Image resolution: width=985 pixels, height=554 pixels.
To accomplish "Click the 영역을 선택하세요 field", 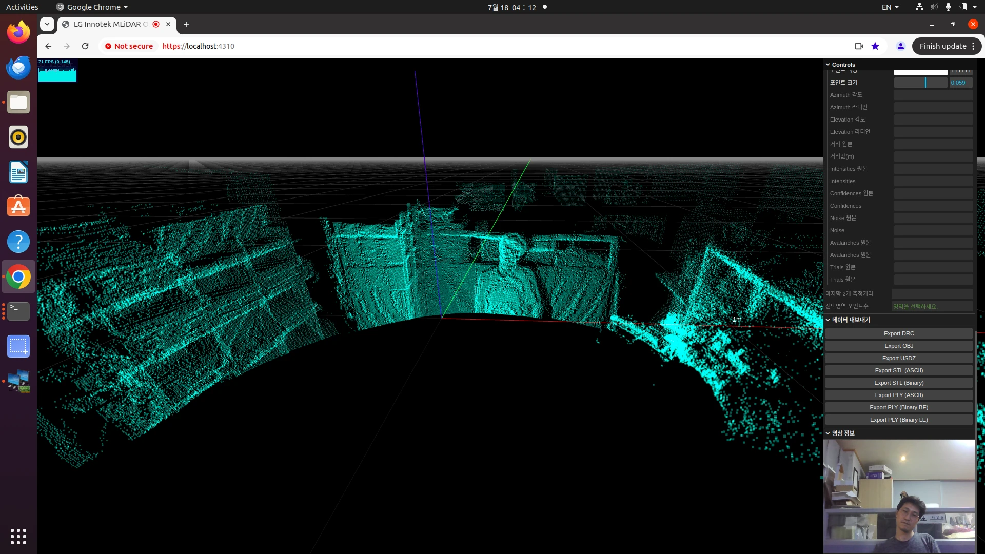I will [932, 306].
